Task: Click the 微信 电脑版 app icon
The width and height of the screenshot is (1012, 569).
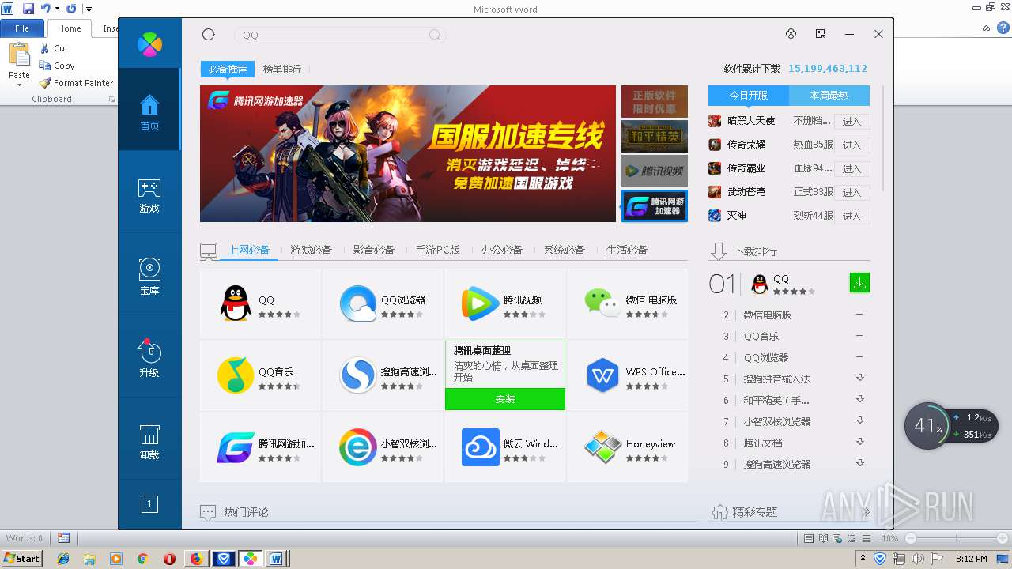Action: (602, 303)
